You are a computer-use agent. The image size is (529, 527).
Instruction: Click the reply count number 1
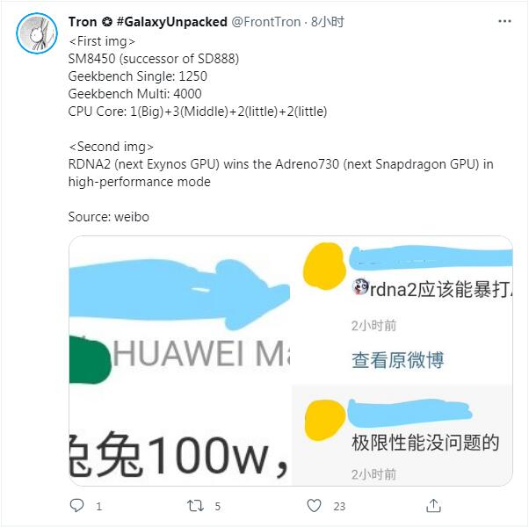98,507
